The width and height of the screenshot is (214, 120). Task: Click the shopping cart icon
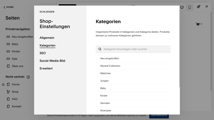pyautogui.click(x=198, y=24)
